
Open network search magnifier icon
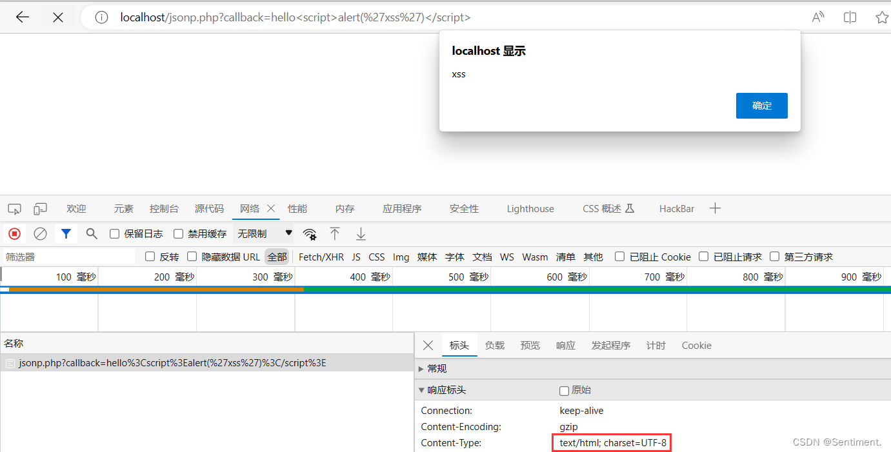tap(92, 233)
